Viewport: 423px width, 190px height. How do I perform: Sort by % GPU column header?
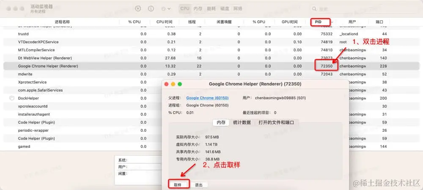pyautogui.click(x=259, y=22)
